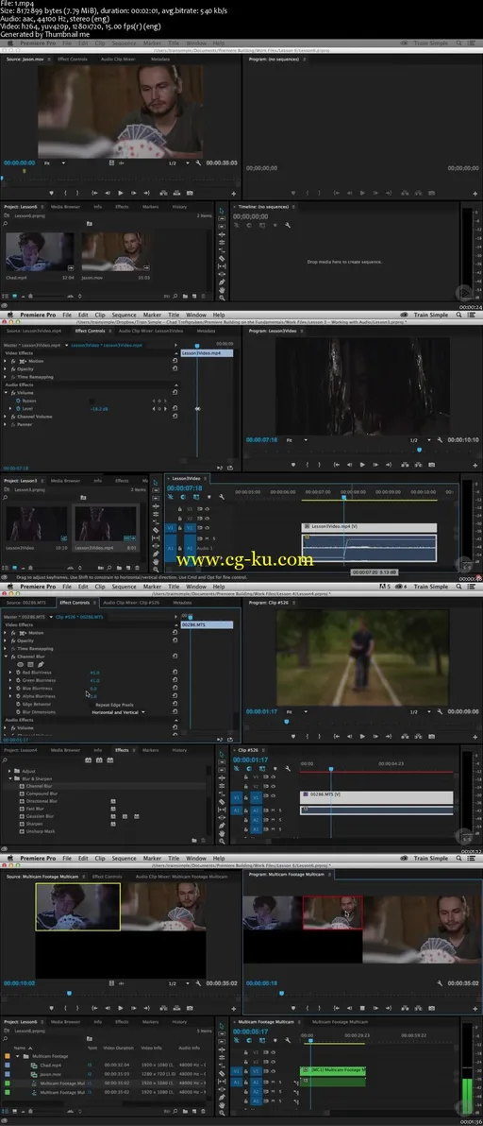Viewport: 483px width, 1126px height.
Task: Select the 00286.MTS [V] clip on timeline
Action: point(377,796)
